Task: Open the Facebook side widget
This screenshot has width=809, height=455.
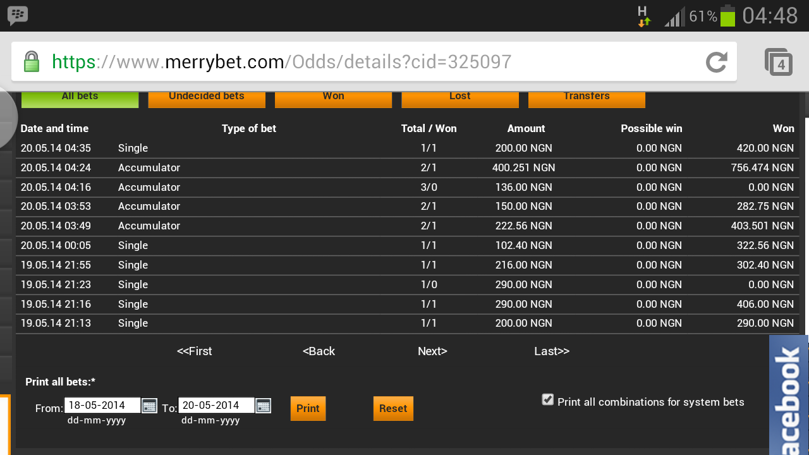Action: [789, 395]
